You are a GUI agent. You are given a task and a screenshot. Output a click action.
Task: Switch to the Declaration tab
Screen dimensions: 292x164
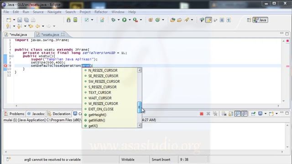tap(59, 114)
